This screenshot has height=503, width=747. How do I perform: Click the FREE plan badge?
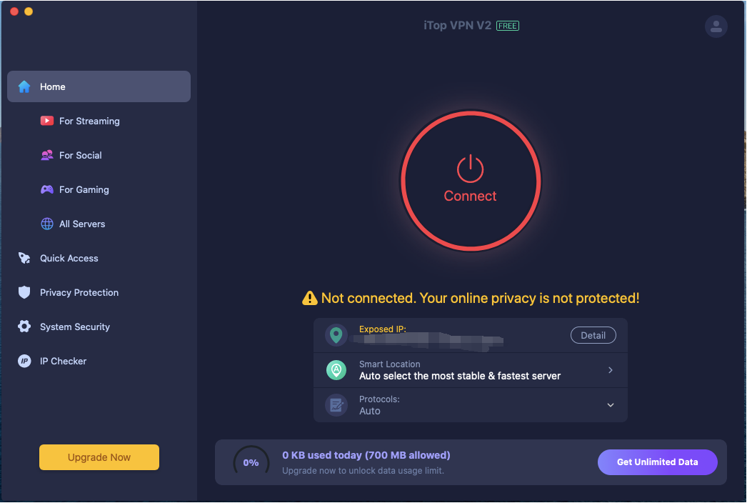(508, 26)
